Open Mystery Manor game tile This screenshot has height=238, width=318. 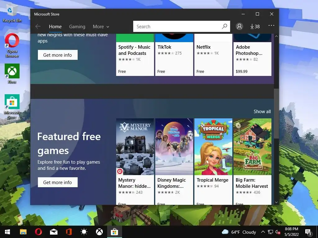[x=135, y=161]
